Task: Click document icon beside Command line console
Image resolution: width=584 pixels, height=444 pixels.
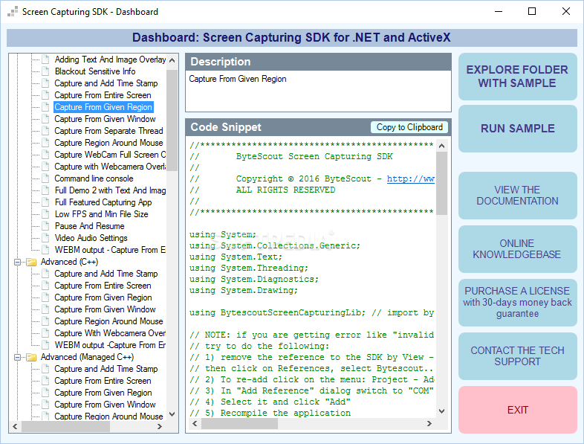Action: (x=45, y=178)
